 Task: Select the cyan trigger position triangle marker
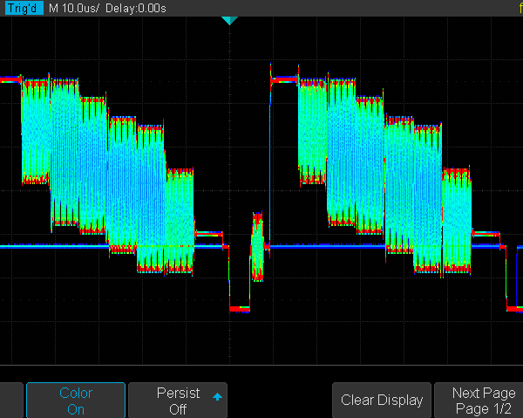tap(229, 20)
